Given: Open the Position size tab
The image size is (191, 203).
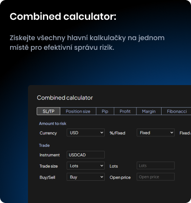Looking at the screenshot, I should tap(78, 111).
